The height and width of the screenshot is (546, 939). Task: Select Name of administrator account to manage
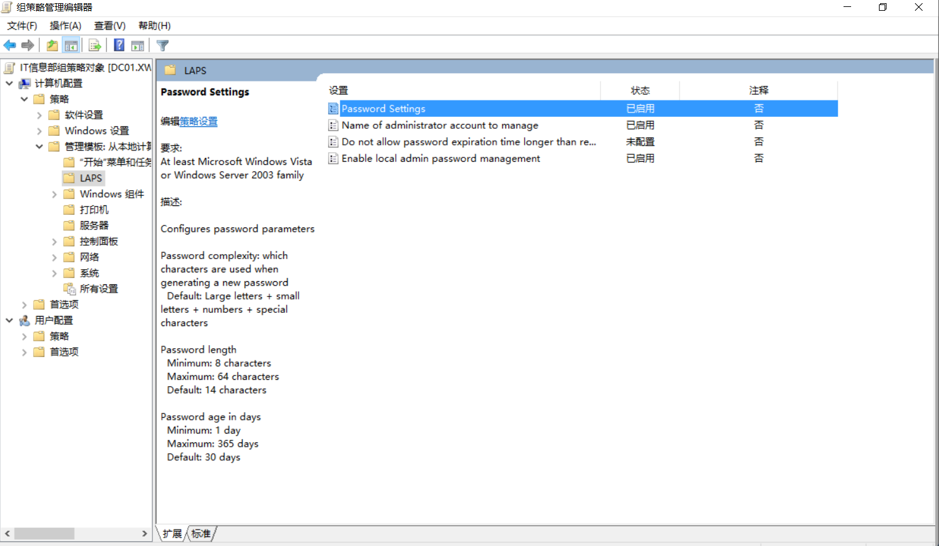(582, 125)
